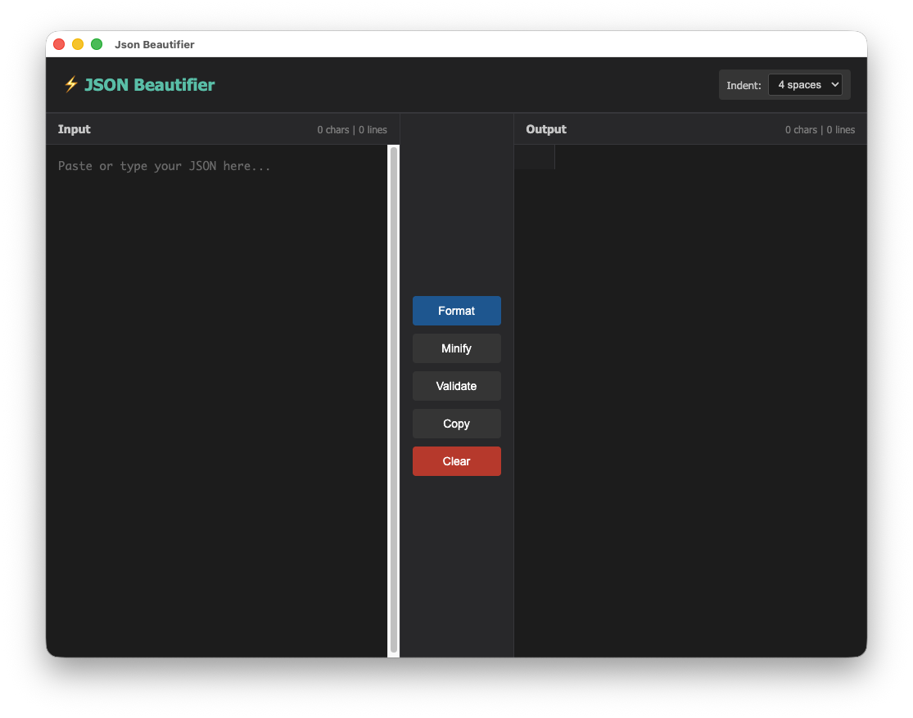
Task: Format the JSON input
Action: tap(456, 311)
